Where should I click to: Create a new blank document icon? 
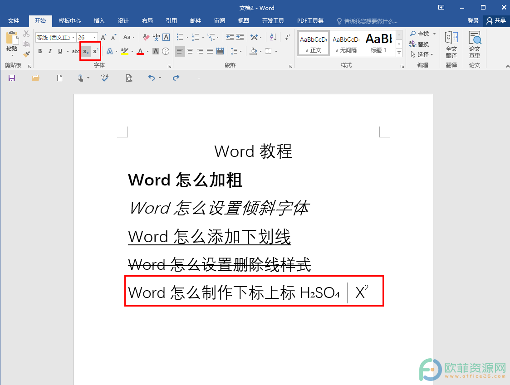(x=59, y=78)
